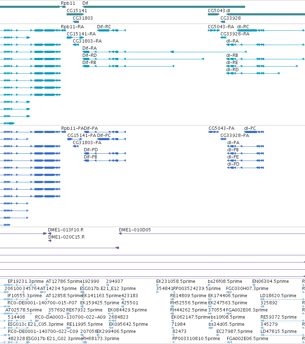This screenshot has width=305, height=344.
Task: Select the CG15141-RA transcript
Action: (x=75, y=38)
